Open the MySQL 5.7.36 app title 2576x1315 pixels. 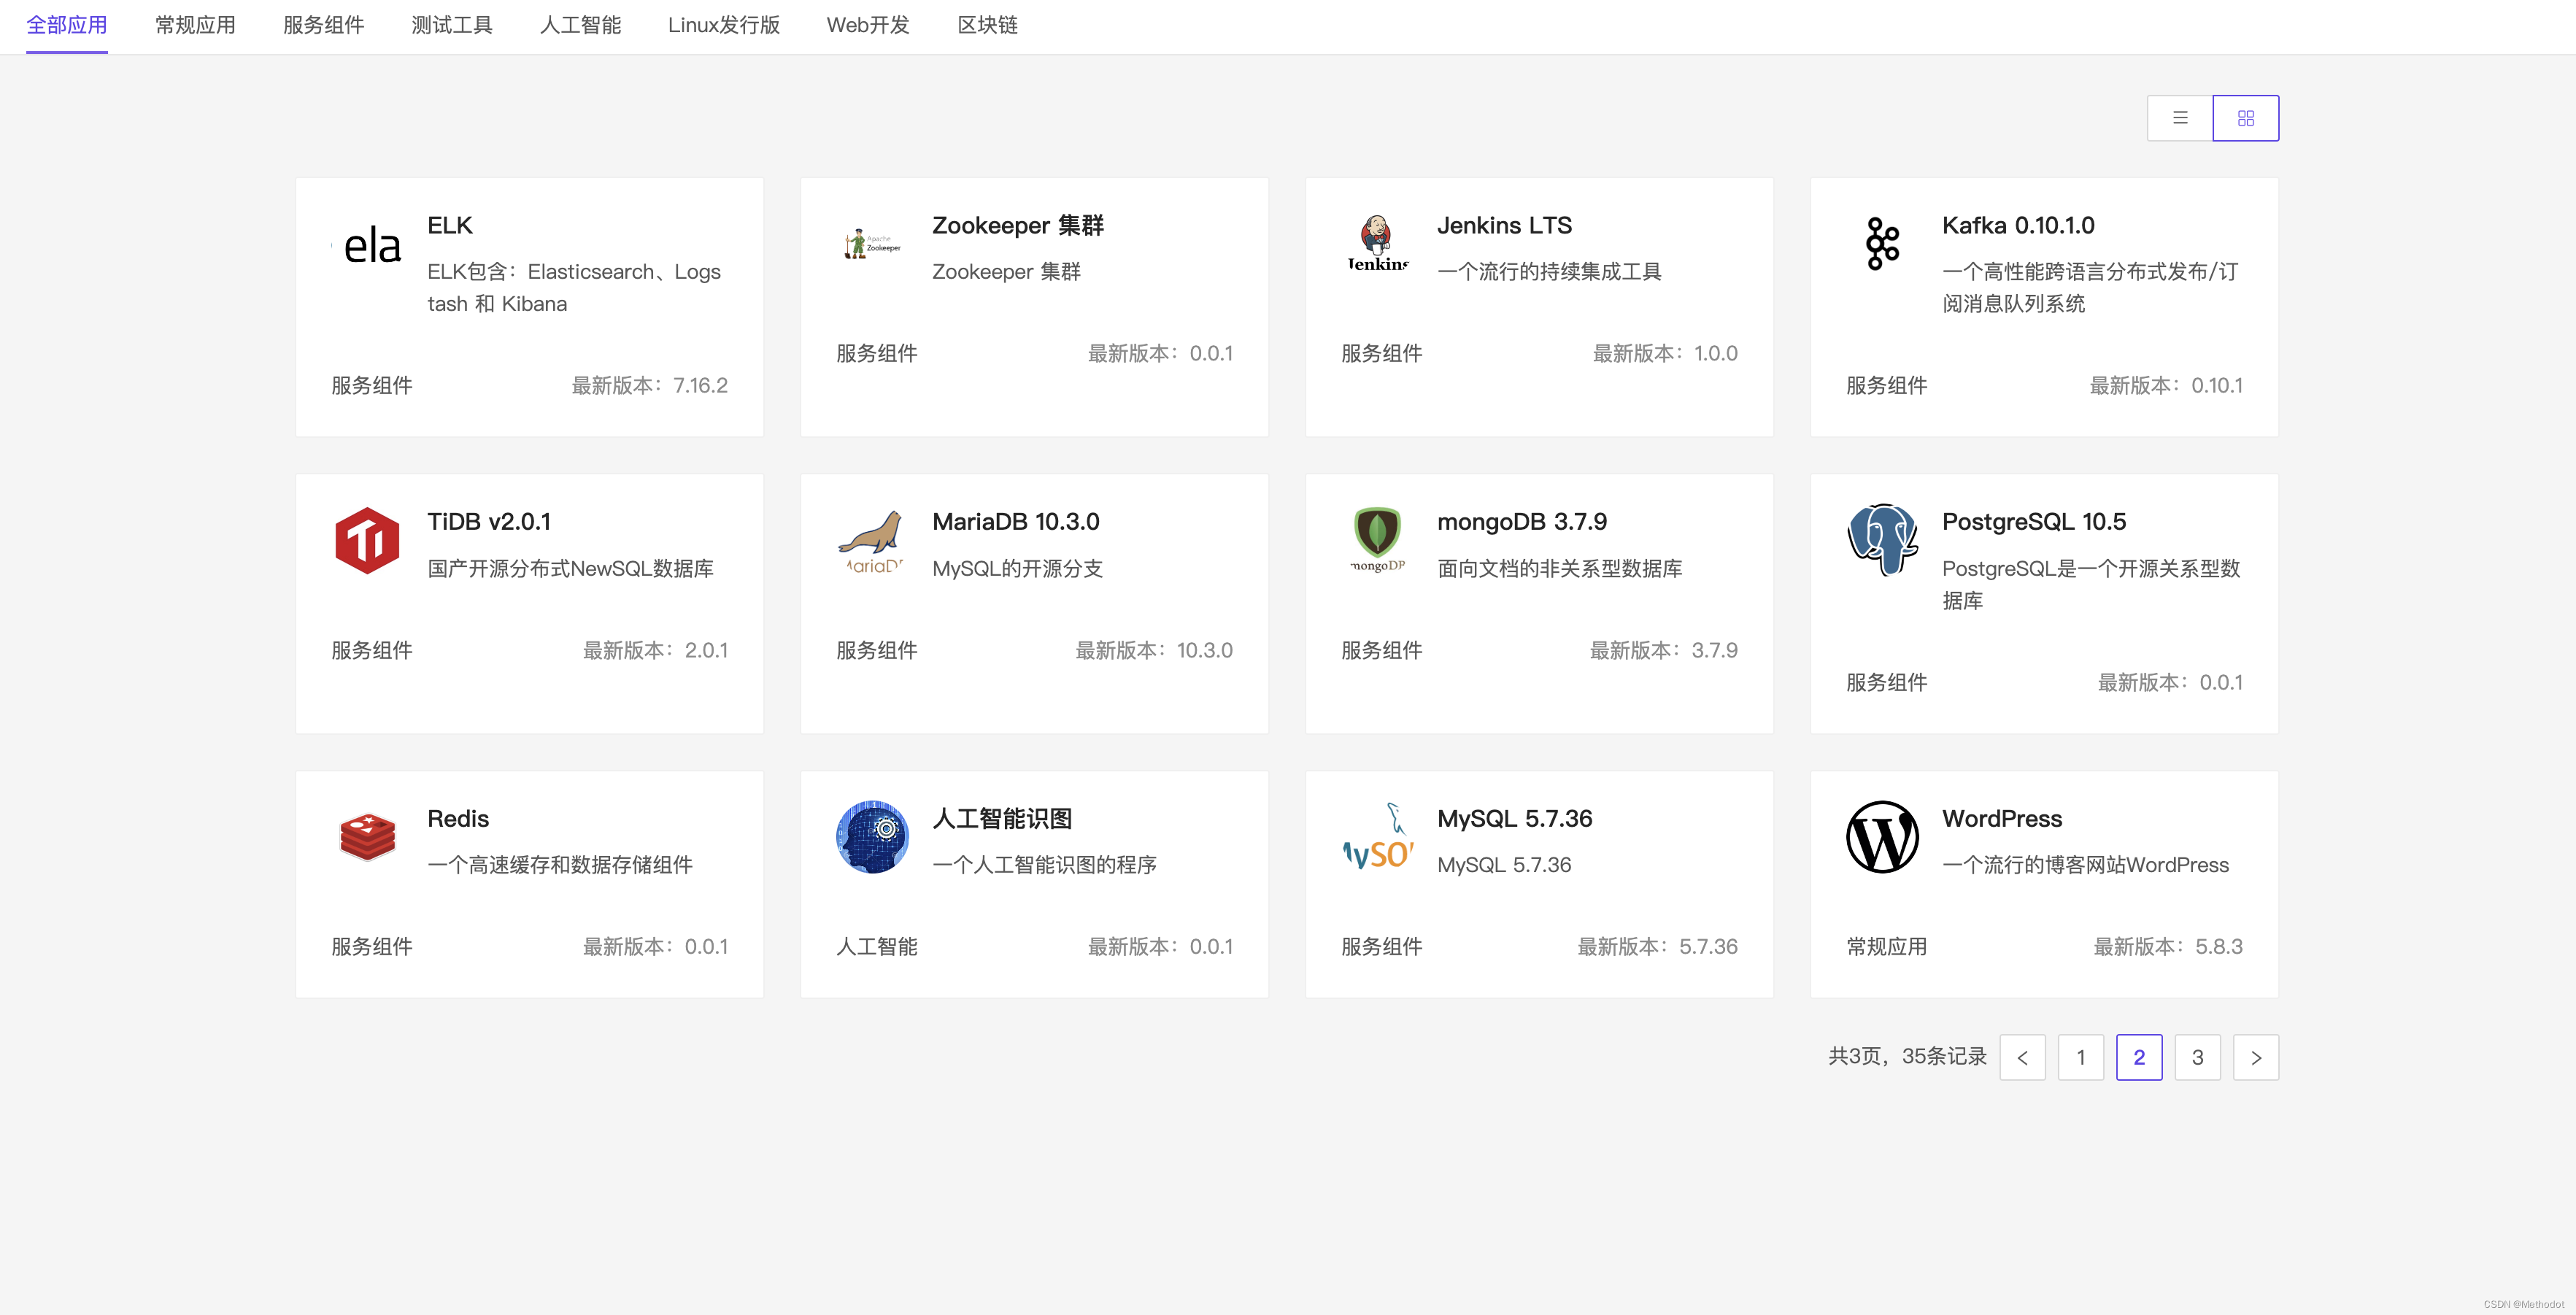[1515, 818]
